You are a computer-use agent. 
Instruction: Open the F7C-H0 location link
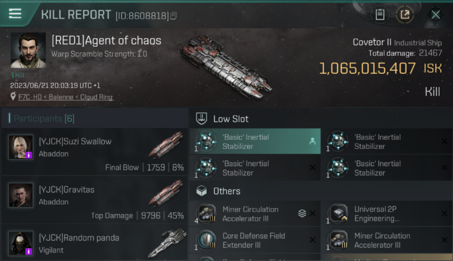coord(66,97)
